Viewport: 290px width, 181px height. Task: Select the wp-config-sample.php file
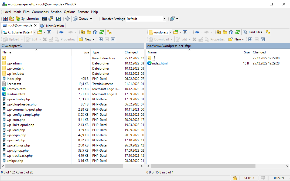coord(23,115)
